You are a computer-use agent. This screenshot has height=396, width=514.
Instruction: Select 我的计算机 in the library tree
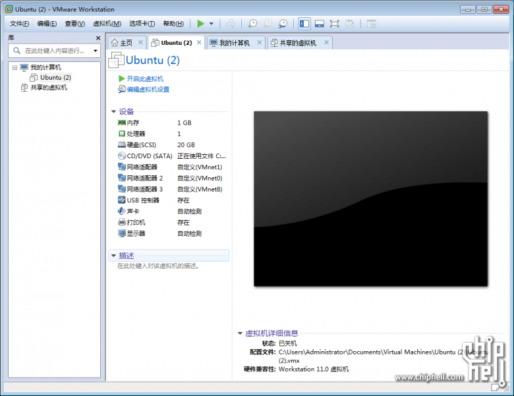click(x=45, y=67)
